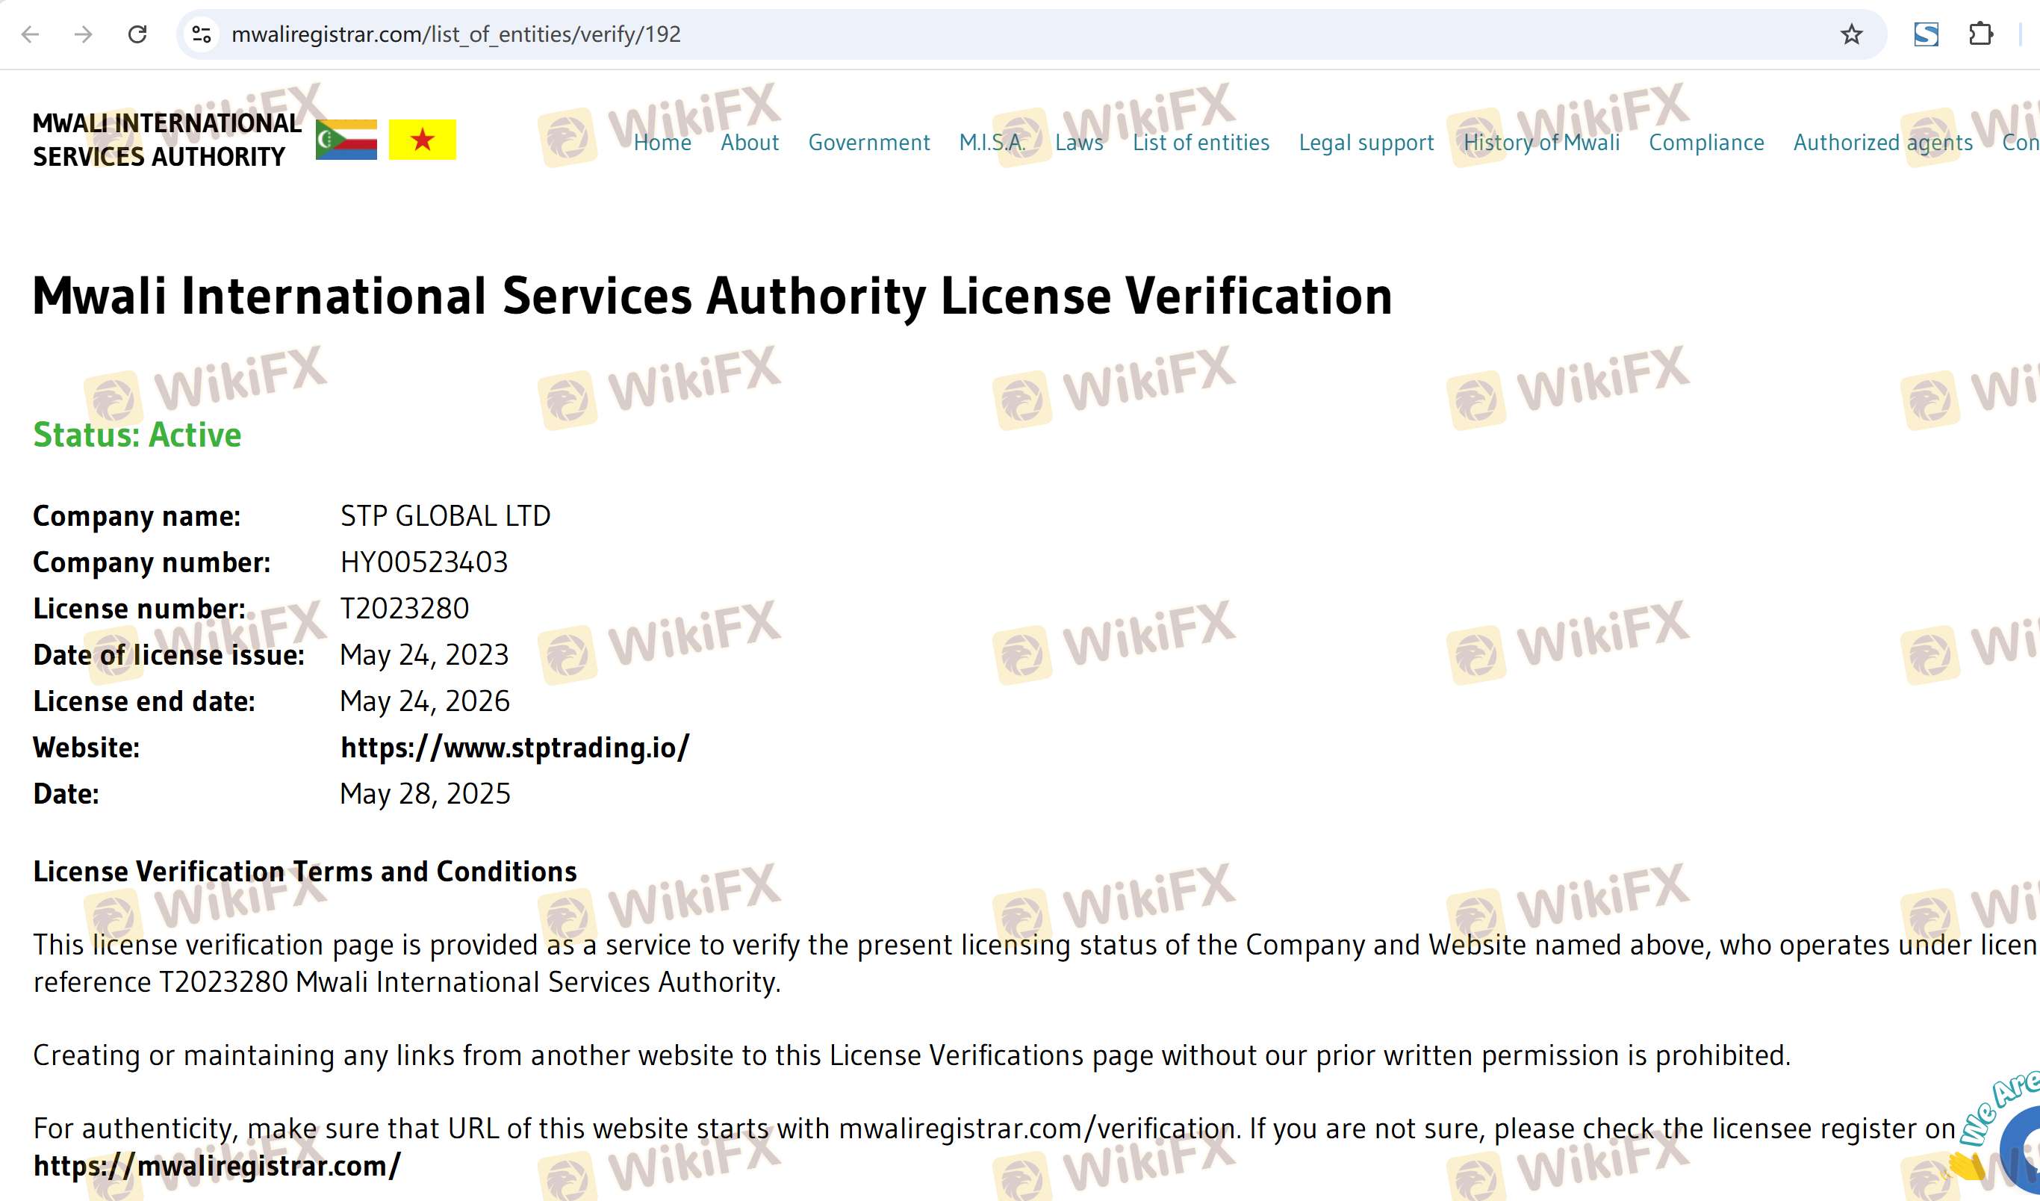Open the About menu item
Screen dimensions: 2040x1201
[750, 143]
